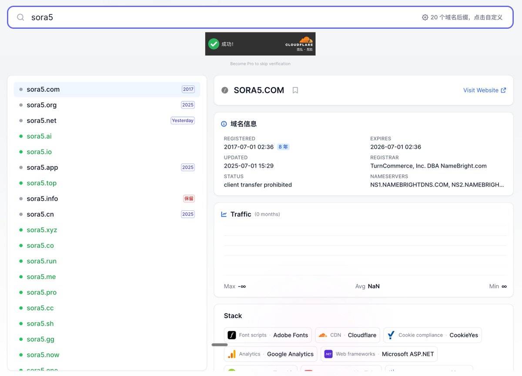Select sora5.cn in the domain list
This screenshot has width=522, height=376.
(x=107, y=214)
